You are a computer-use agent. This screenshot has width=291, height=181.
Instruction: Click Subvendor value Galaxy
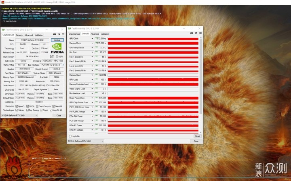[23, 61]
